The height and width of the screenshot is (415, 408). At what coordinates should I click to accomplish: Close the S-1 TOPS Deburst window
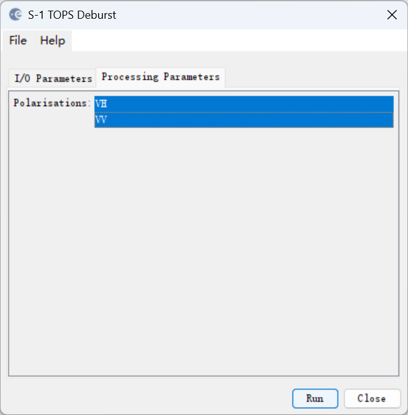point(392,15)
